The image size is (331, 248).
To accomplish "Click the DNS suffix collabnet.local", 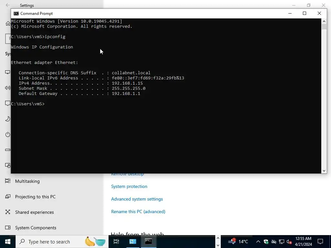I will click(131, 73).
